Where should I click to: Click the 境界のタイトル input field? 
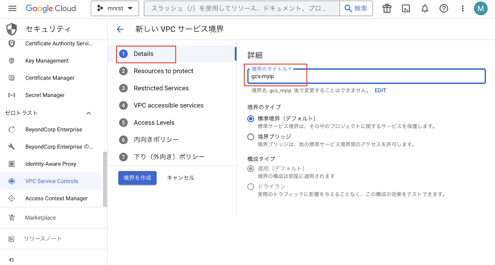coord(367,76)
